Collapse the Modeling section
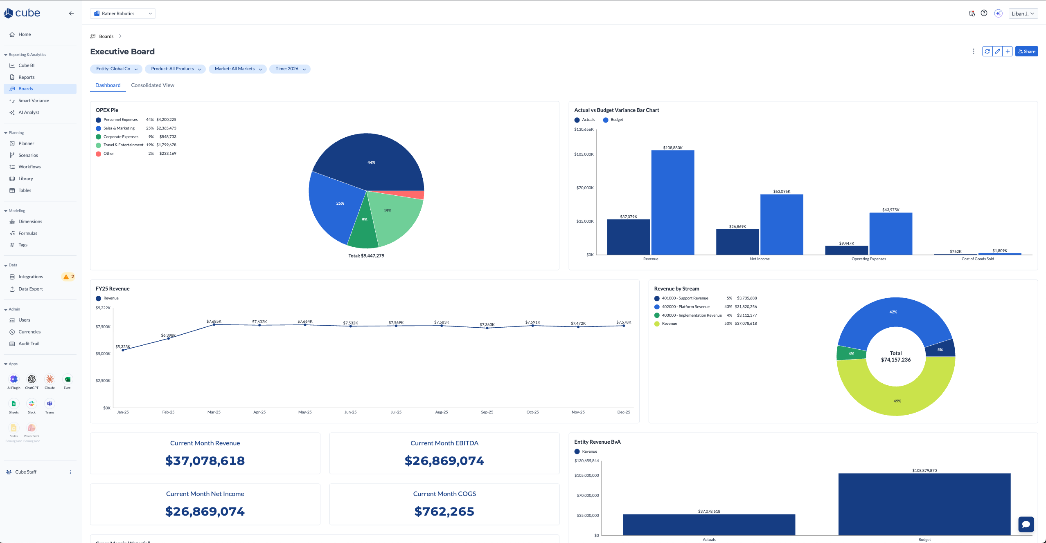 coord(15,211)
